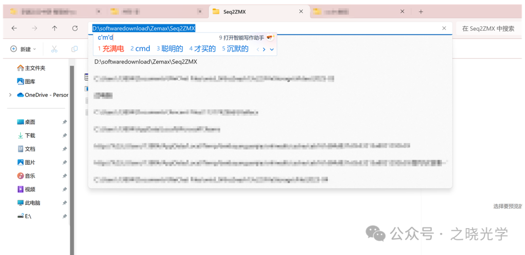525x255 pixels.
Task: Open 下载 folder in sidebar
Action: (x=30, y=136)
